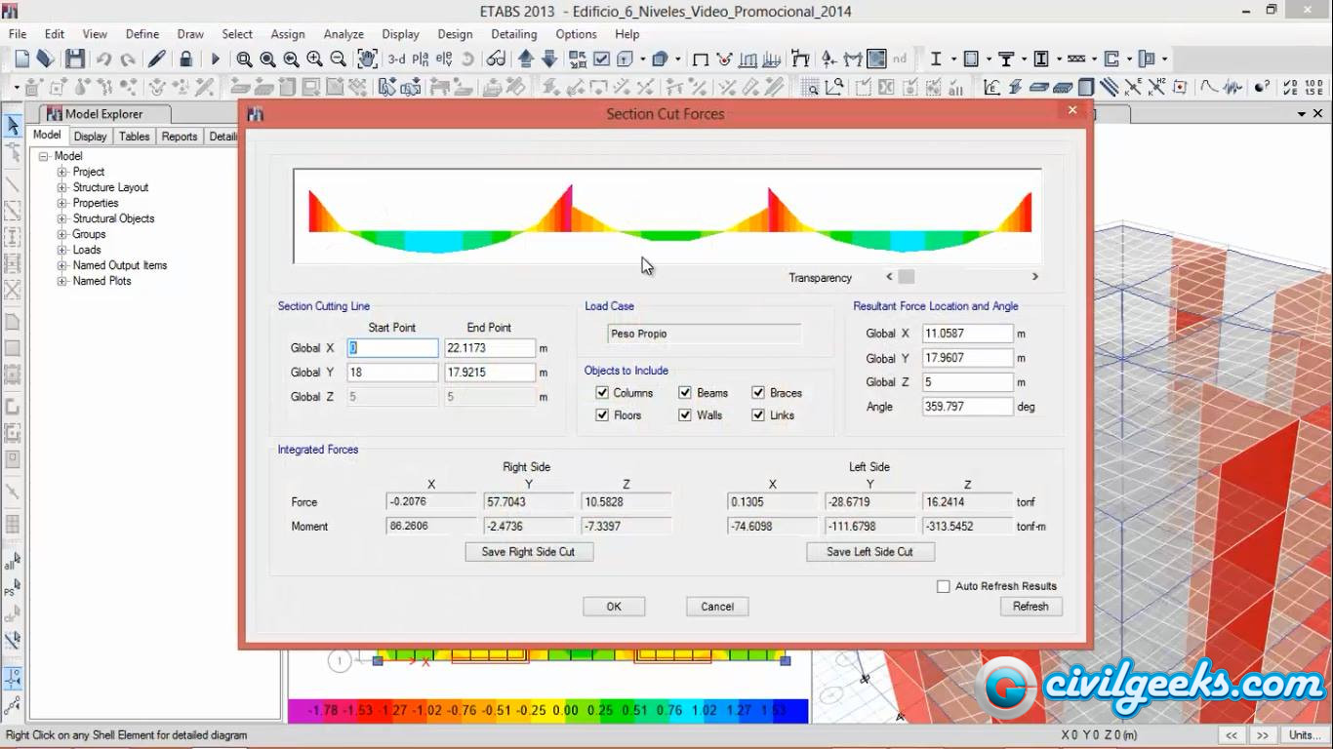Open the Analyze menu
This screenshot has height=749, width=1333.
[343, 34]
